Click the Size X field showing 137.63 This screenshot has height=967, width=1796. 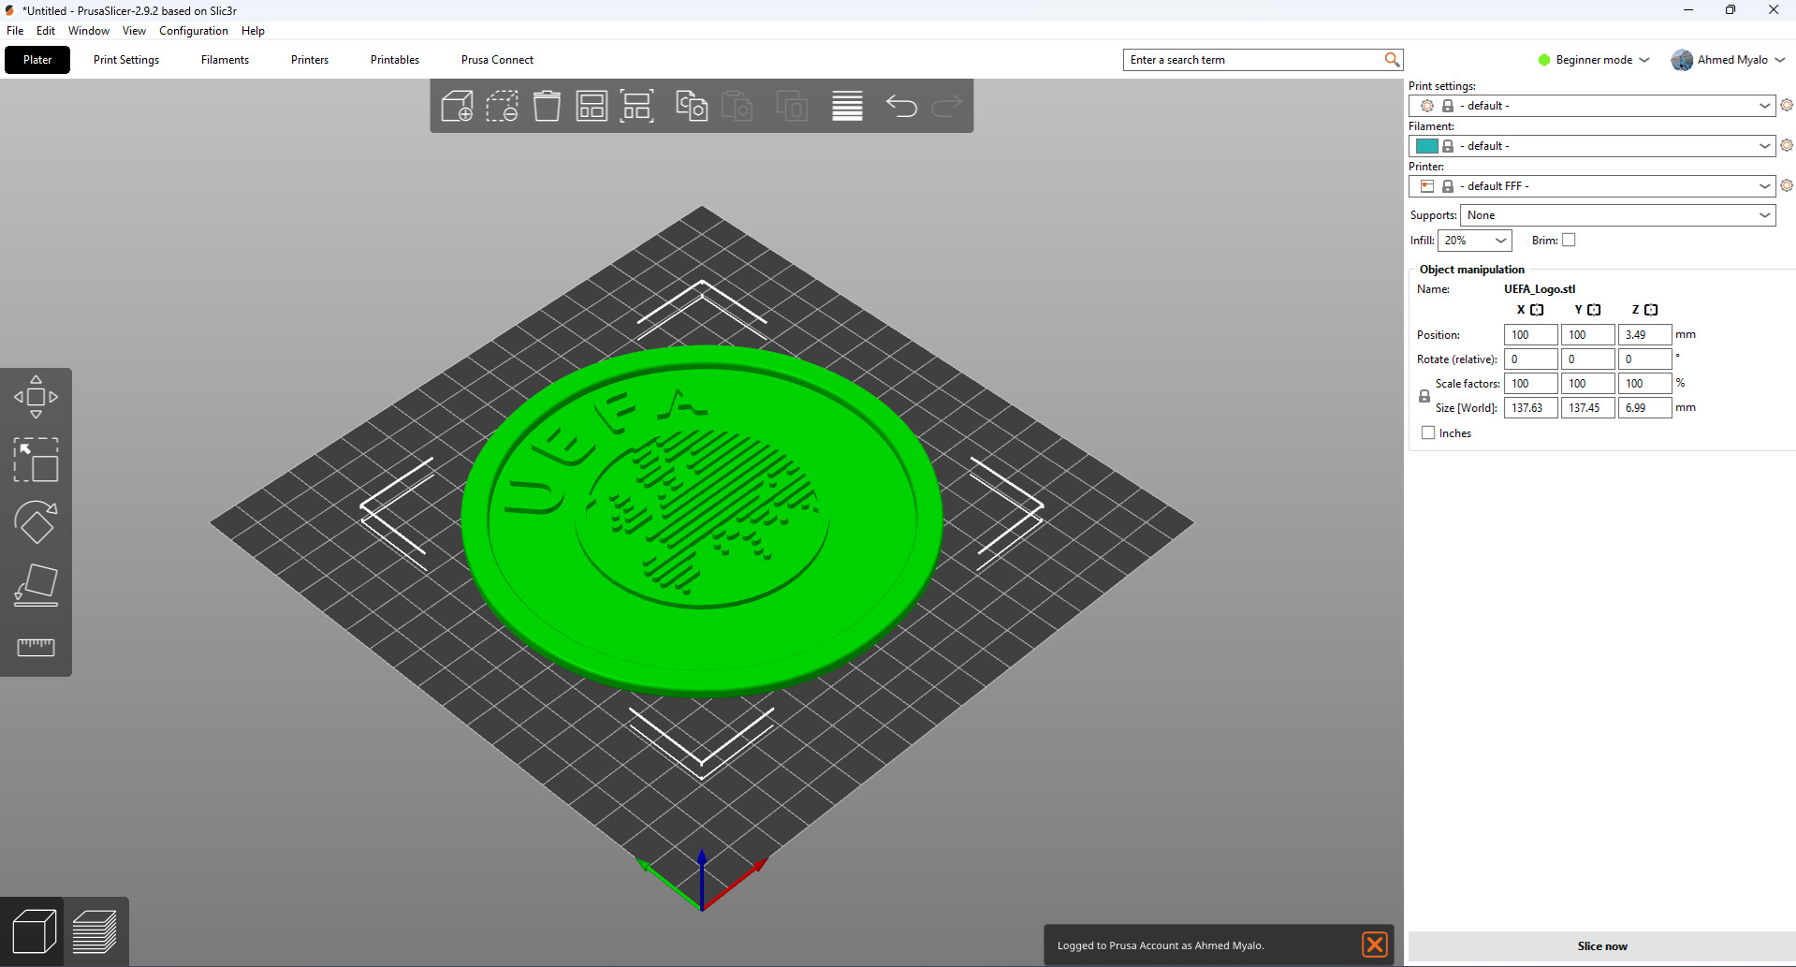click(x=1530, y=408)
